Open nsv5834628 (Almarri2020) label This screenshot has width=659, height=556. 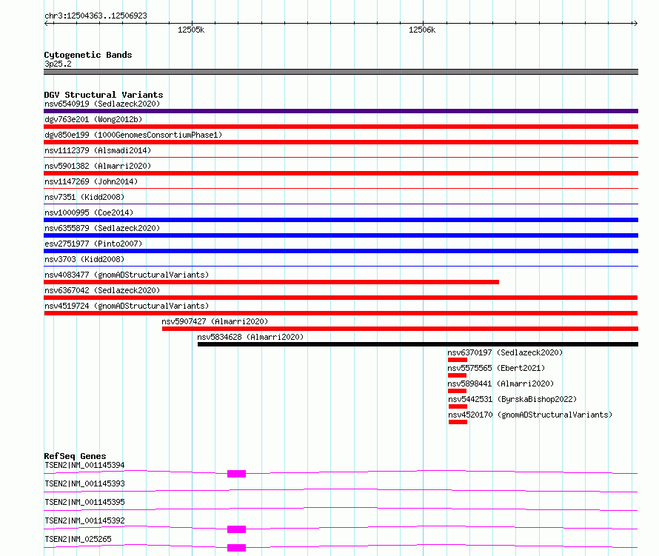coord(250,337)
